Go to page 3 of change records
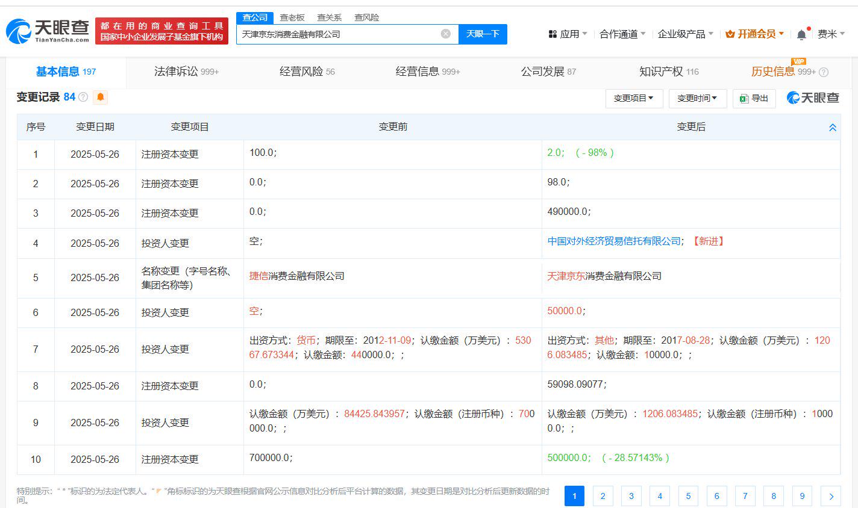 (631, 496)
